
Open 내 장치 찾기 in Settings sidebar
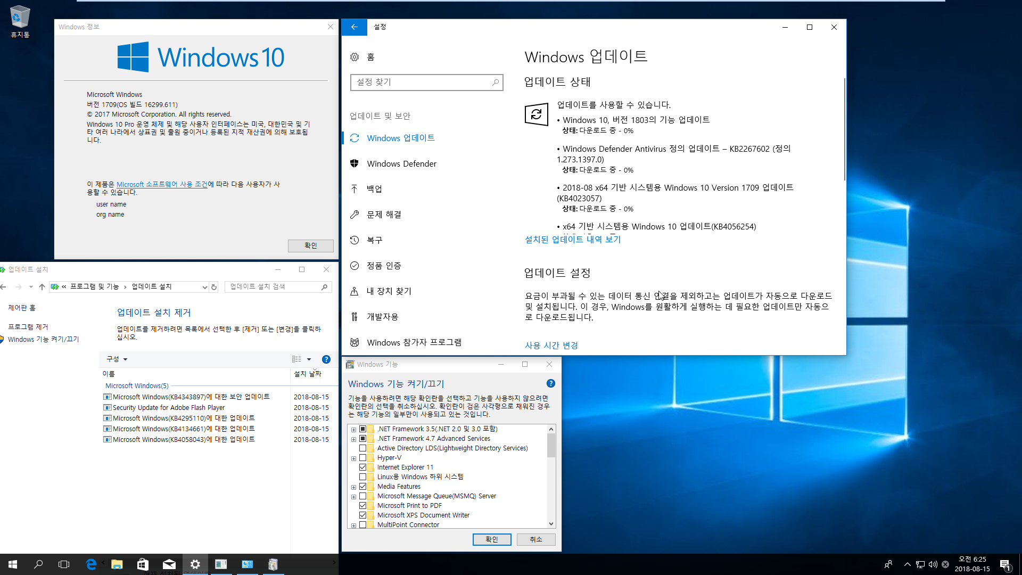[389, 291]
